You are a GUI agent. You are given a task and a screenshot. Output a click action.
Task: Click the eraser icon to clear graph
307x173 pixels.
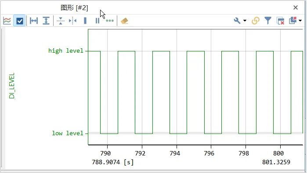pyautogui.click(x=124, y=21)
